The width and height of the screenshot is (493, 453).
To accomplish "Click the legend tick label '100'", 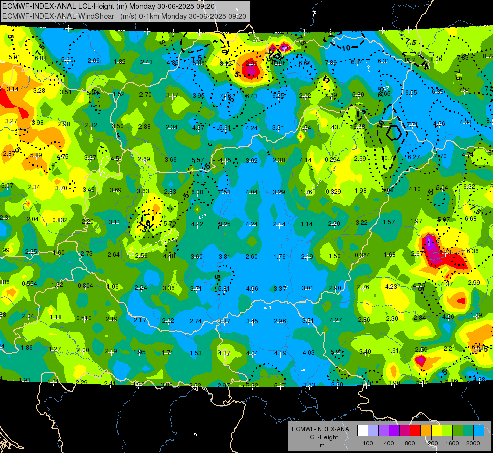I will (x=368, y=443).
